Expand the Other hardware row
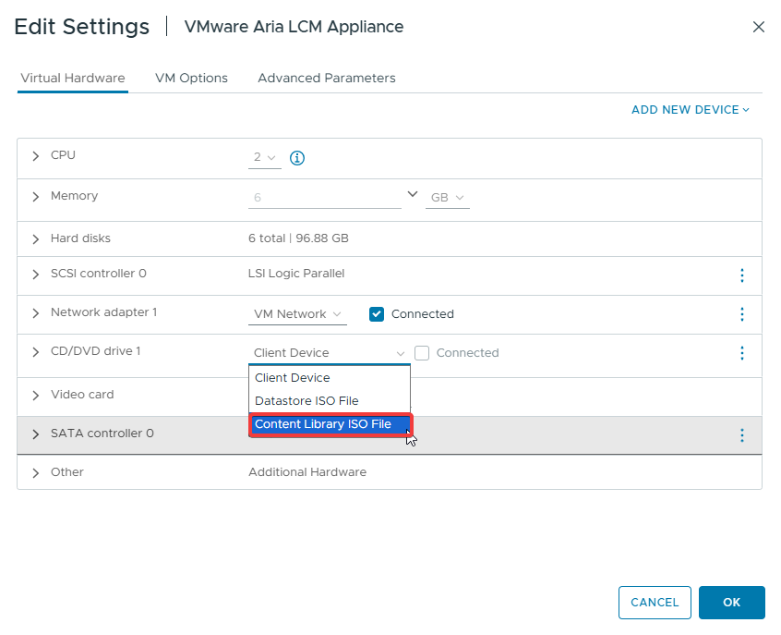The width and height of the screenshot is (781, 635). click(35, 473)
